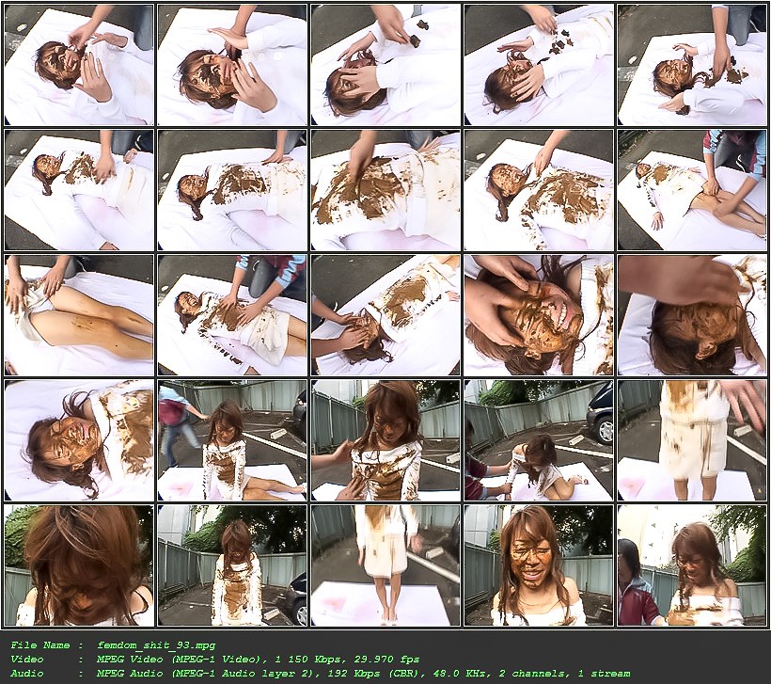Click the "Video" label in info footer

(x=27, y=660)
